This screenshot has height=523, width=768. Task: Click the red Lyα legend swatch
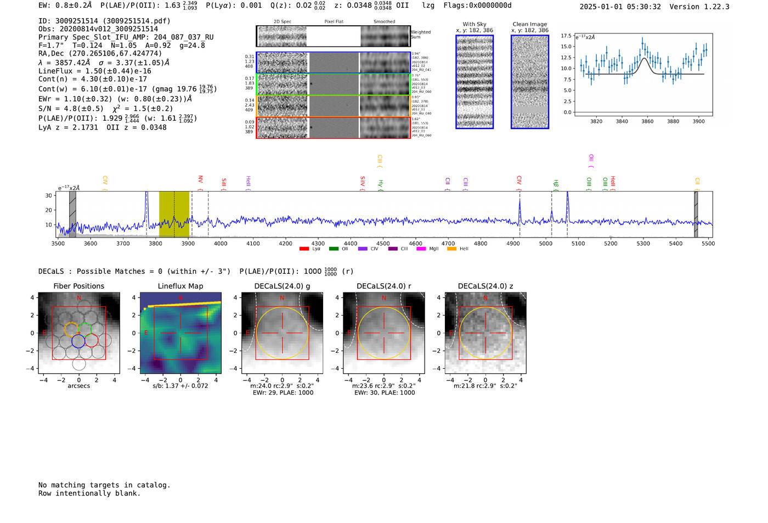pyautogui.click(x=304, y=249)
